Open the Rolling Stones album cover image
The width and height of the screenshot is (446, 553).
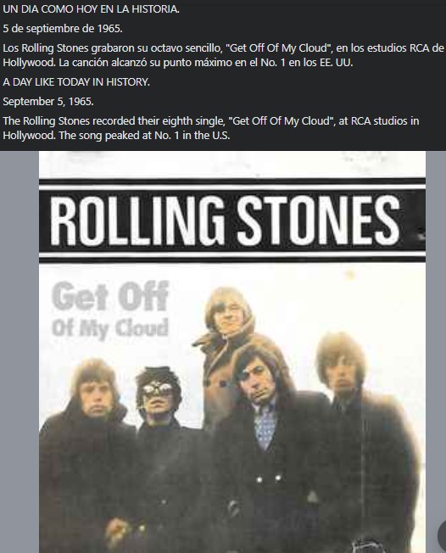coord(232,352)
